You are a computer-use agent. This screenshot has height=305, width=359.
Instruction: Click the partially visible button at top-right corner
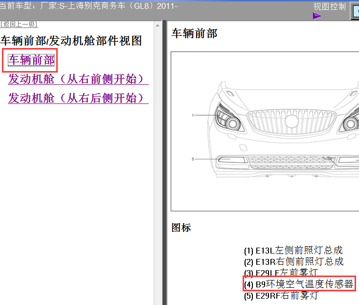click(355, 11)
